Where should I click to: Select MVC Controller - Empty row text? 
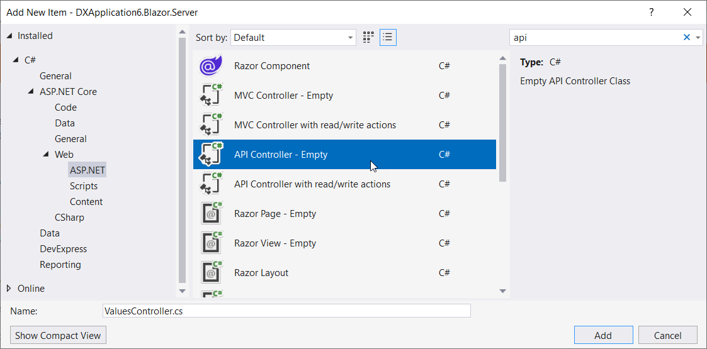pos(283,96)
